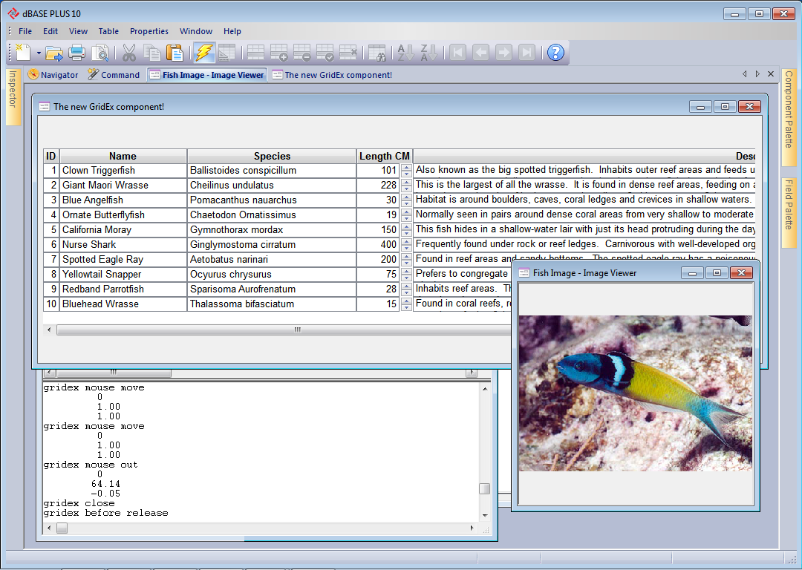Click the Command results scroll-down arrow
Viewport: 802px width, 570px height.
pos(485,515)
